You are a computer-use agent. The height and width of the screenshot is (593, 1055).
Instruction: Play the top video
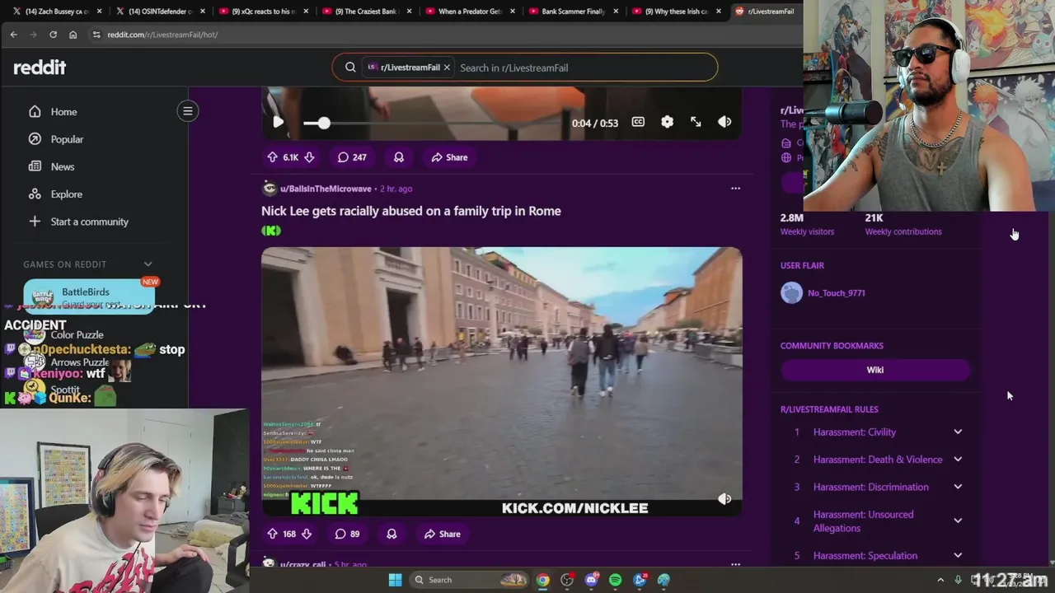click(x=278, y=122)
